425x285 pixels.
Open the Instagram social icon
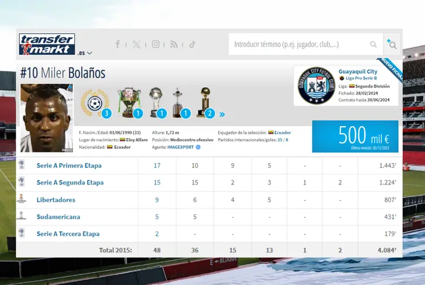155,44
